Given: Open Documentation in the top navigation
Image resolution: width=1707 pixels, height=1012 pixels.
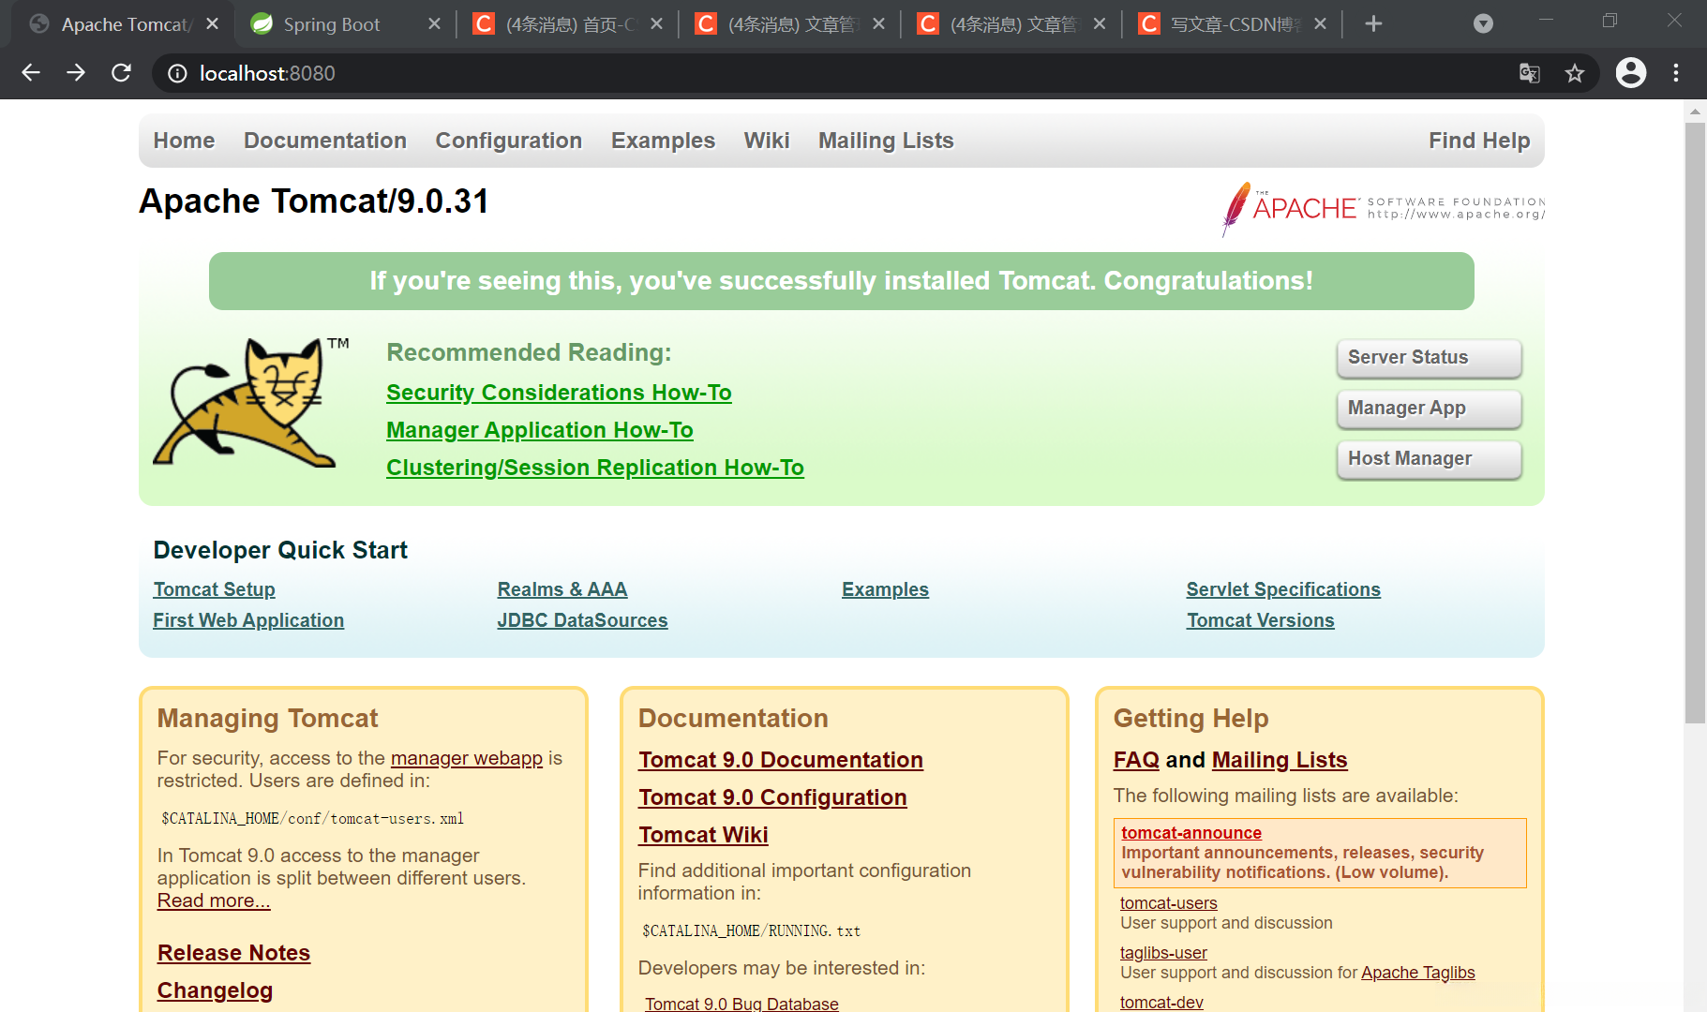Looking at the screenshot, I should point(325,141).
